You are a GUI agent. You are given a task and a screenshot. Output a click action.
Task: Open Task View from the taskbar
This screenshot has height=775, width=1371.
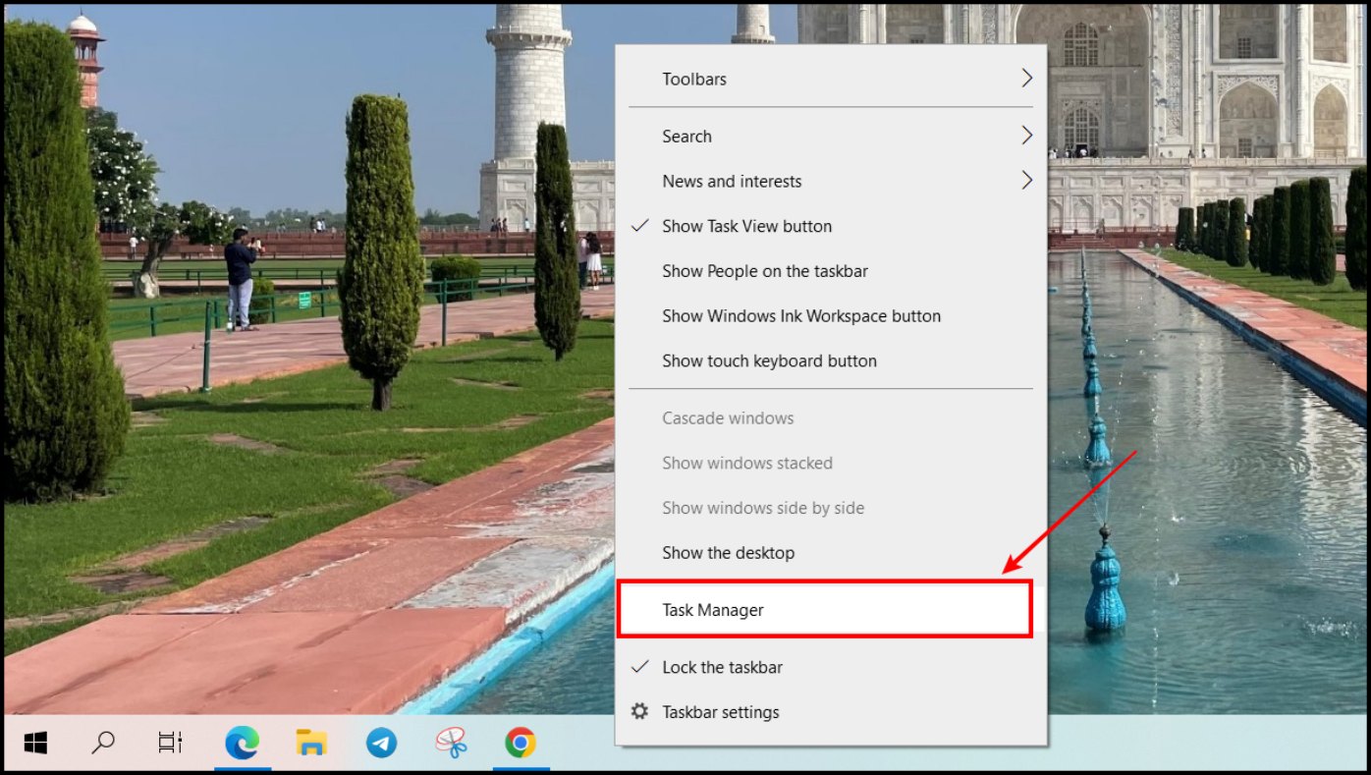click(x=171, y=743)
